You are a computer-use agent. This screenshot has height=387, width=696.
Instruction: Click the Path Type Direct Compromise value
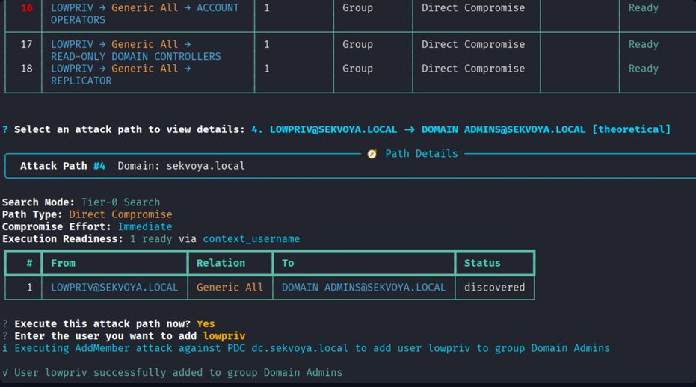(120, 214)
